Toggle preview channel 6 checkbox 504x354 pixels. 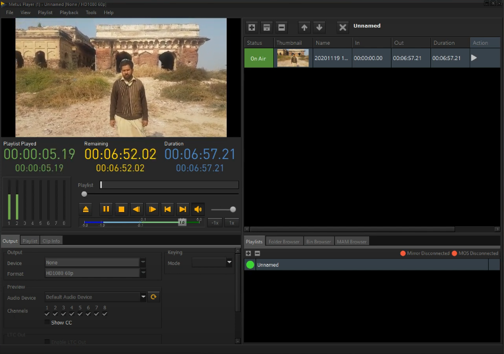click(x=88, y=314)
